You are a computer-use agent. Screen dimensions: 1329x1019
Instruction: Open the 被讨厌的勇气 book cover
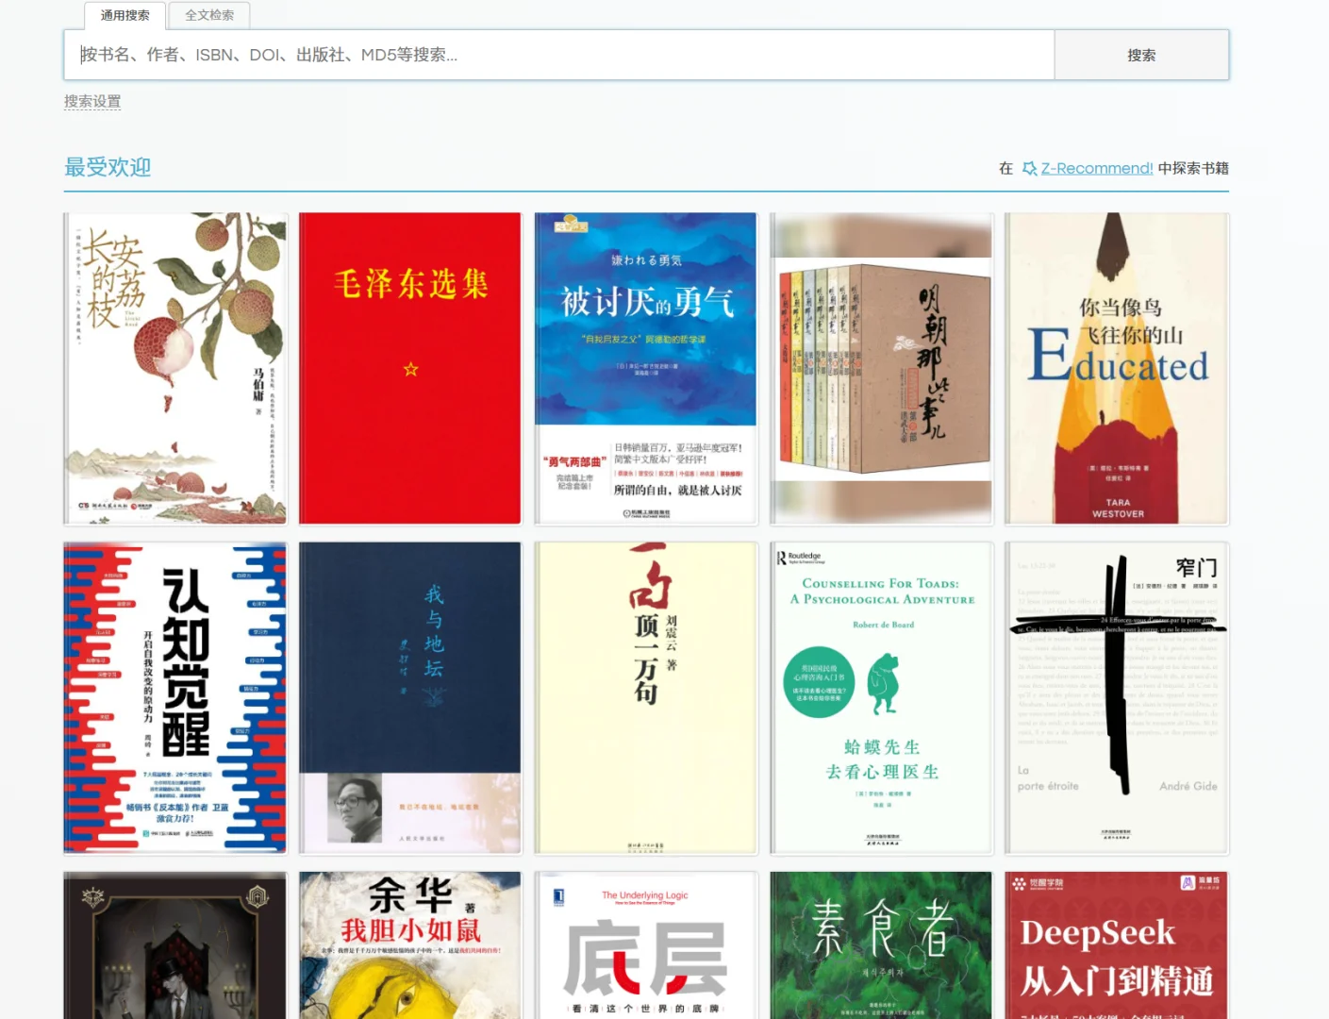(x=646, y=368)
